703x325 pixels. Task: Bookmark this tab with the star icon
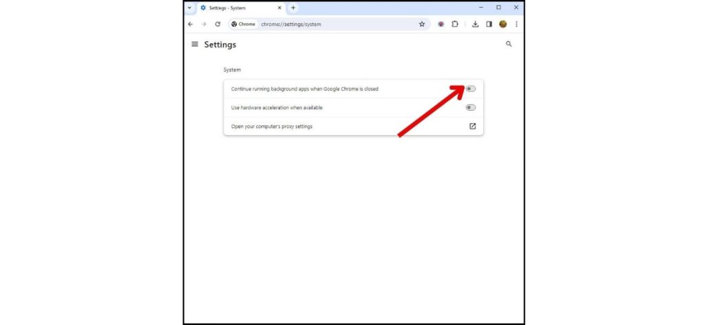tap(422, 24)
